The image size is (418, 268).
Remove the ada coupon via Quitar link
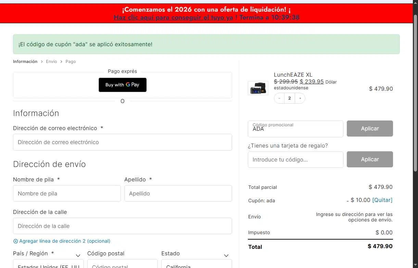[x=382, y=200]
